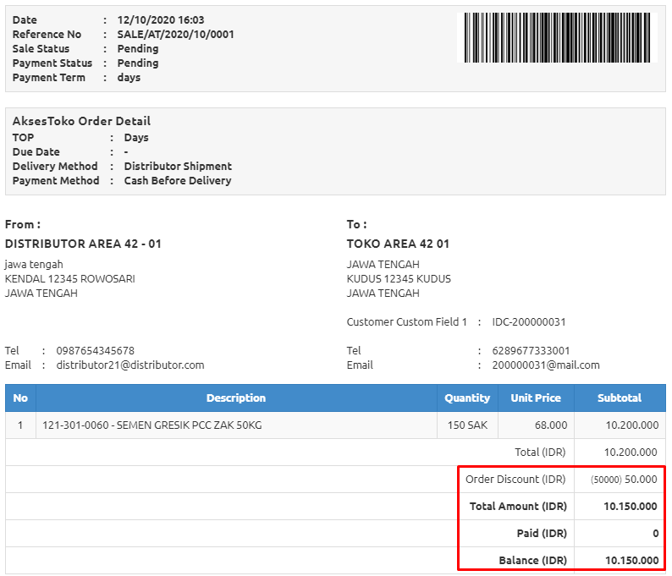This screenshot has height=576, width=672.
Task: Select Distributor Shipment delivery method text
Action: tap(178, 166)
